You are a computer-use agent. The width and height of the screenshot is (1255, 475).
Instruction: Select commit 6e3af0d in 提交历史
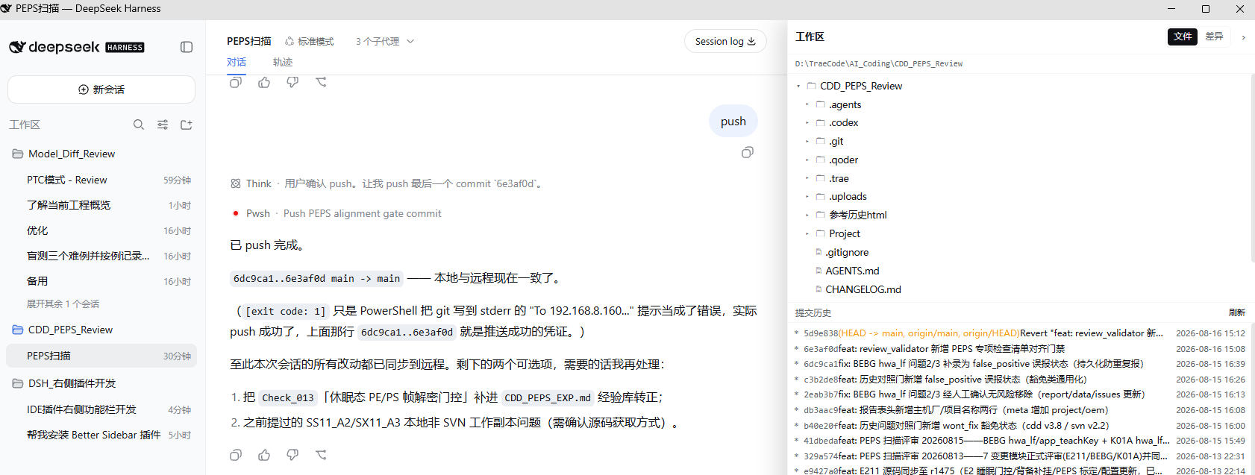pyautogui.click(x=1019, y=348)
